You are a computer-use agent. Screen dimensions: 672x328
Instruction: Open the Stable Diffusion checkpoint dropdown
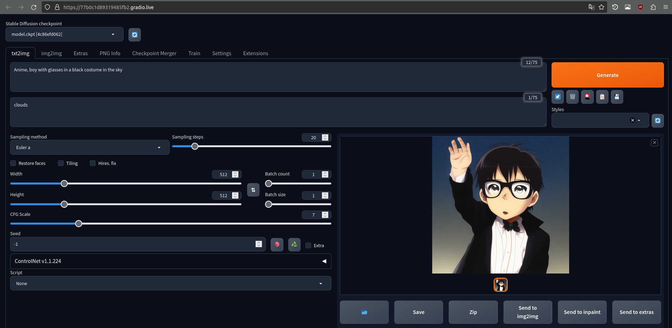pos(65,34)
